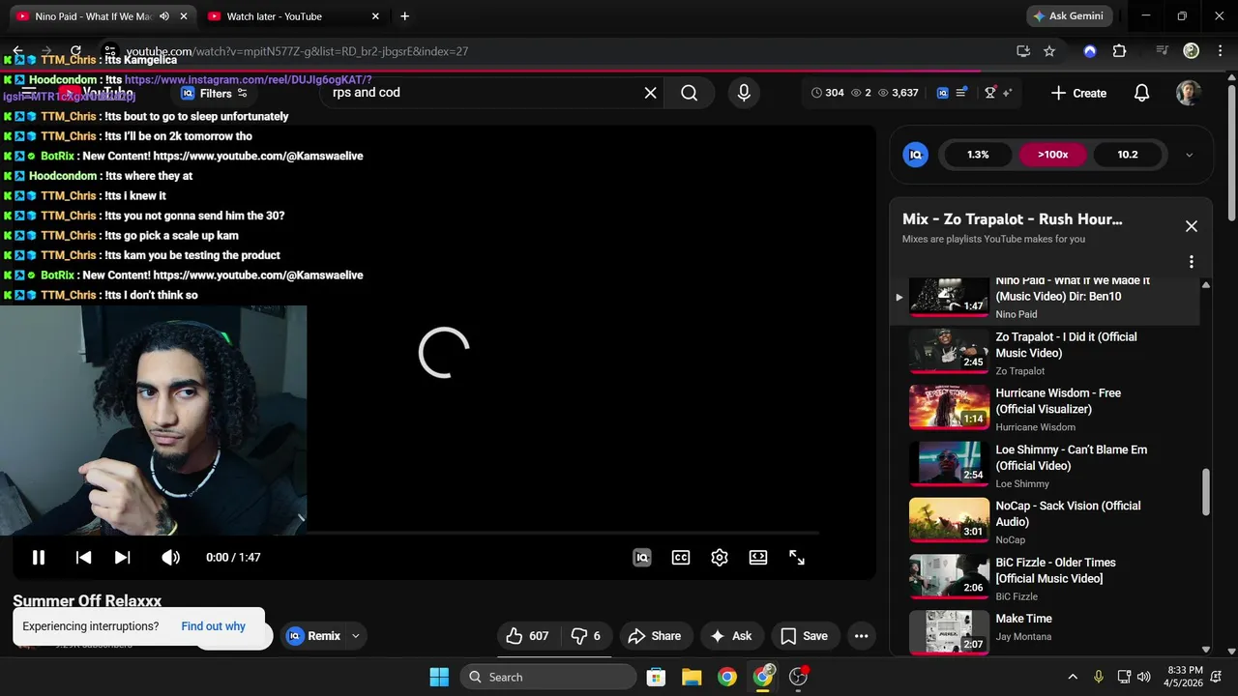This screenshot has height=696, width=1238.
Task: Open Microsoft Store from taskbar
Action: click(656, 677)
